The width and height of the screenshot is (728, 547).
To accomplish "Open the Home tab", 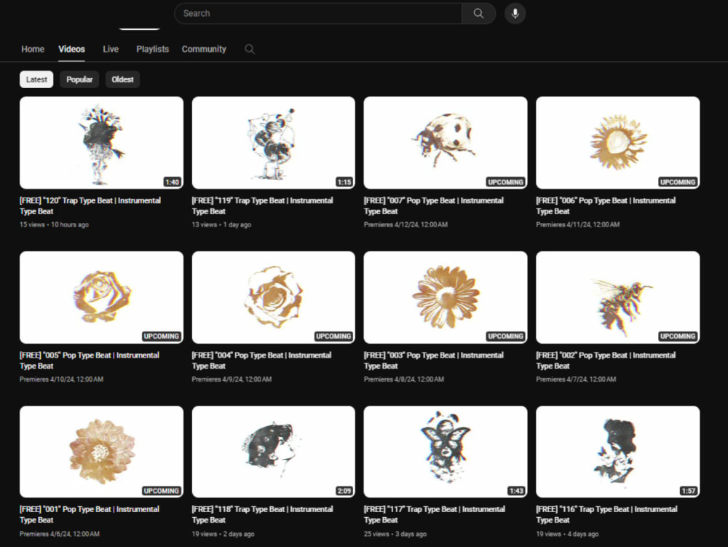I will point(33,50).
